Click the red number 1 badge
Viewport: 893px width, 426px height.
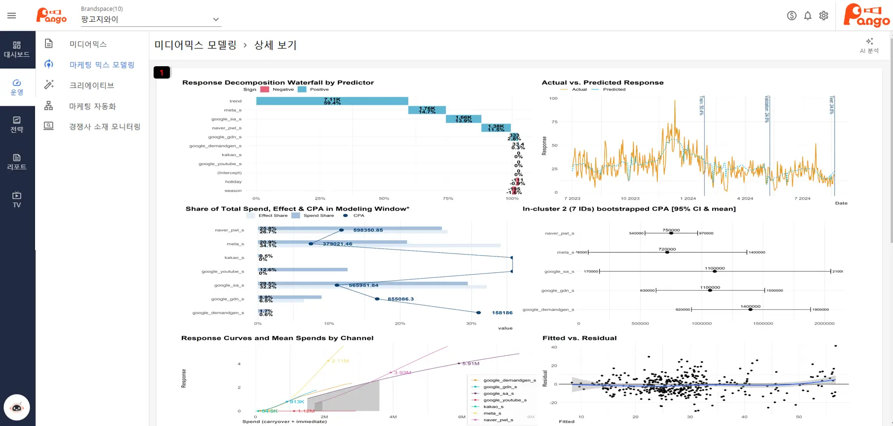click(x=162, y=73)
